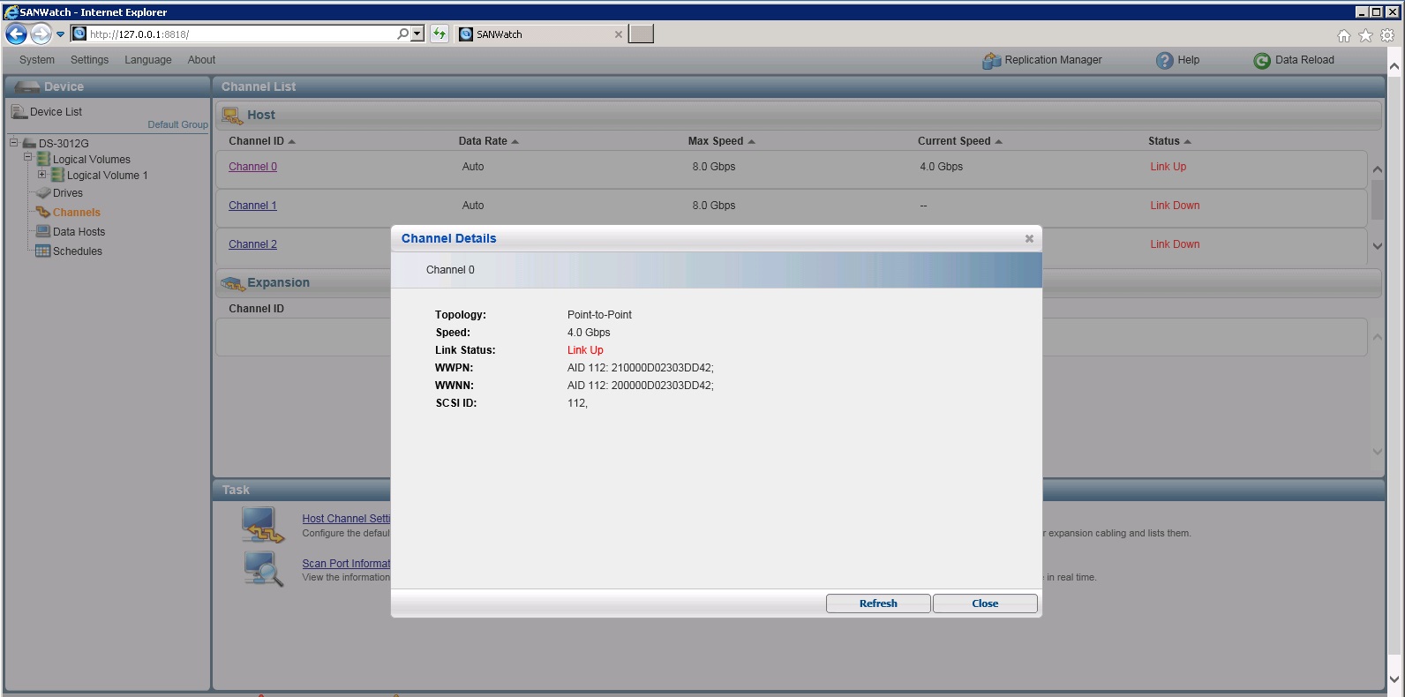The image size is (1405, 697).
Task: Click the Logical Volume 1 icon
Action: click(x=57, y=175)
